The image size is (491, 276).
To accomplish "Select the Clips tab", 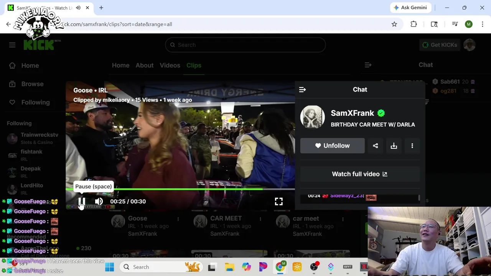I will coord(194,65).
